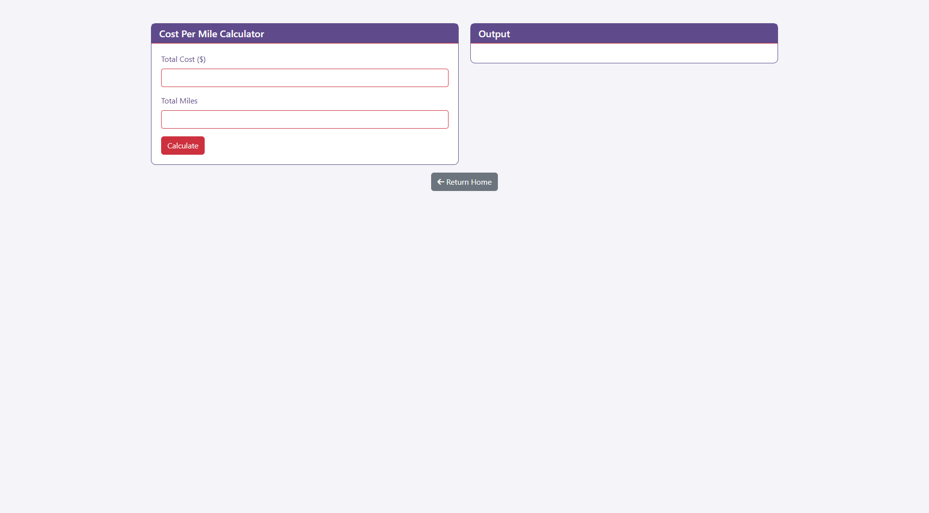Click the word Cost in the panel title
Image resolution: width=929 pixels, height=513 pixels.
click(169, 34)
